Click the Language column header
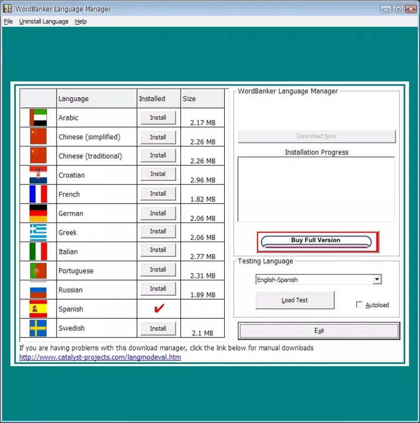The width and height of the screenshot is (420, 423). 97,98
